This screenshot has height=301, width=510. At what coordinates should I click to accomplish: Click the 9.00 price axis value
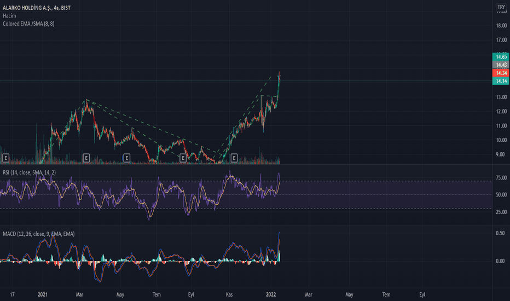coord(500,154)
